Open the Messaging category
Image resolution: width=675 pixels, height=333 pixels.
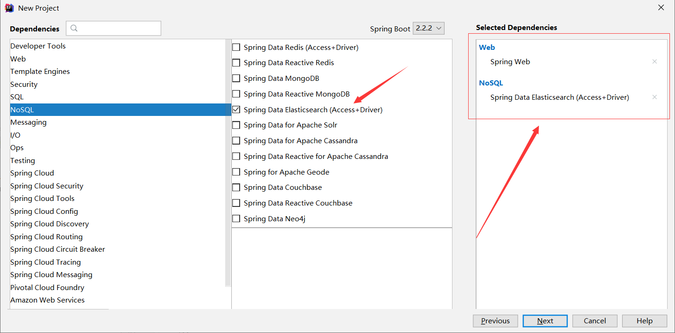pos(28,122)
